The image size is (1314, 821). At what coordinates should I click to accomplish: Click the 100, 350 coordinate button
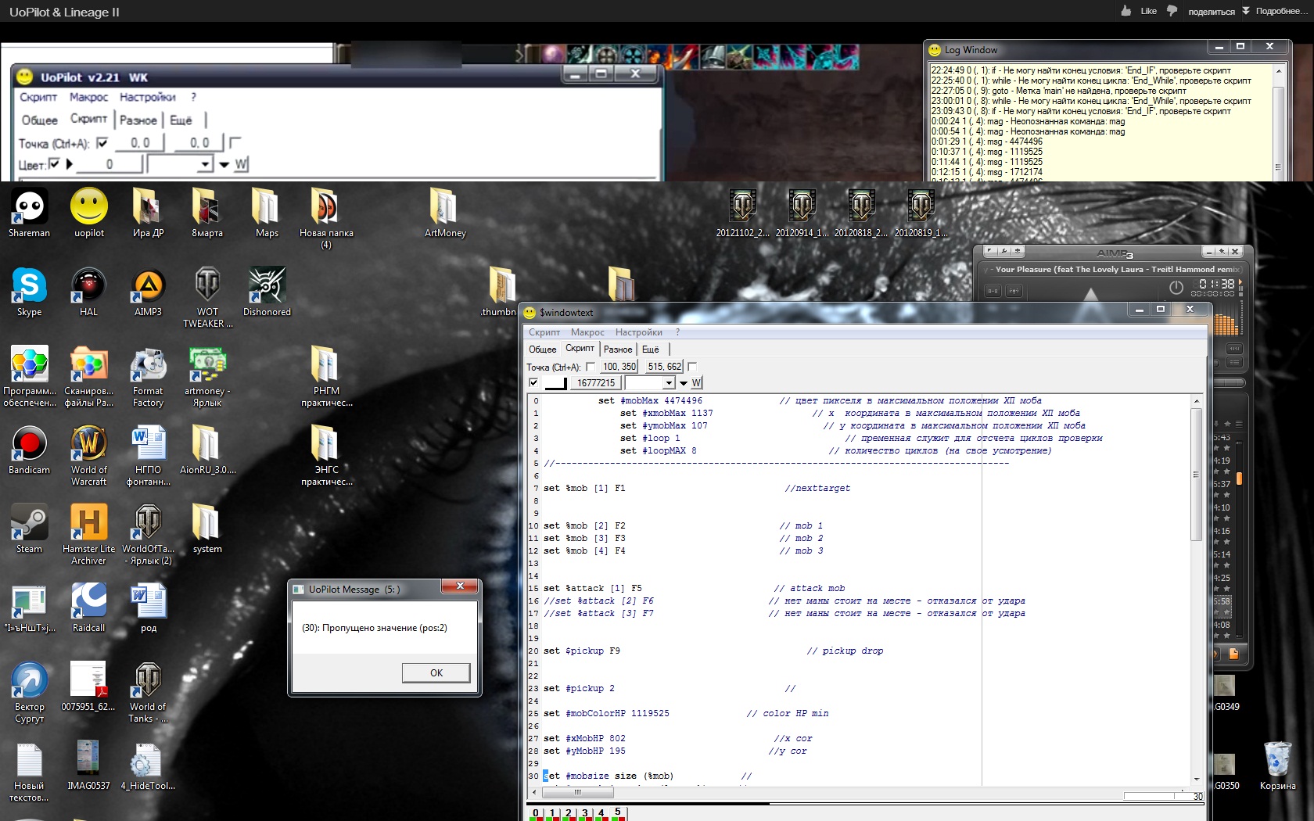(619, 367)
